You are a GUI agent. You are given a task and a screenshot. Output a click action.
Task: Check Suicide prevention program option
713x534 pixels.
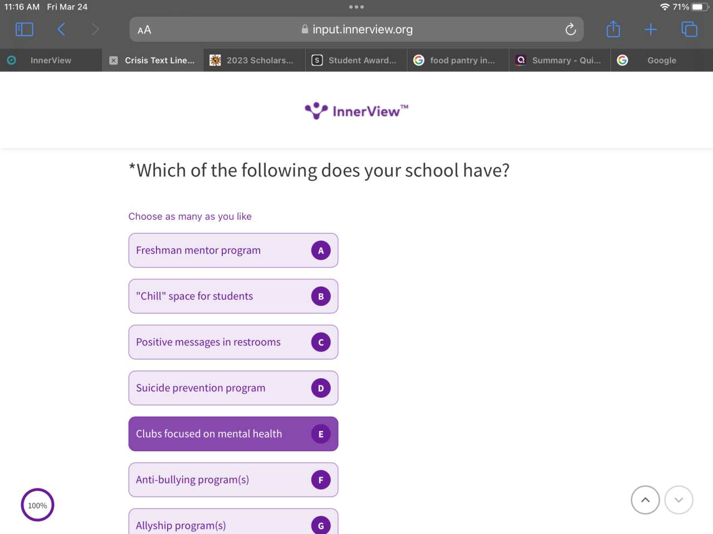(x=233, y=388)
